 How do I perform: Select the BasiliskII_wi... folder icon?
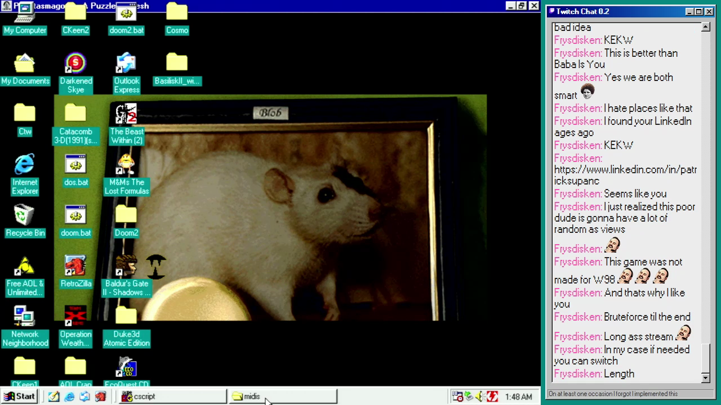pyautogui.click(x=177, y=69)
